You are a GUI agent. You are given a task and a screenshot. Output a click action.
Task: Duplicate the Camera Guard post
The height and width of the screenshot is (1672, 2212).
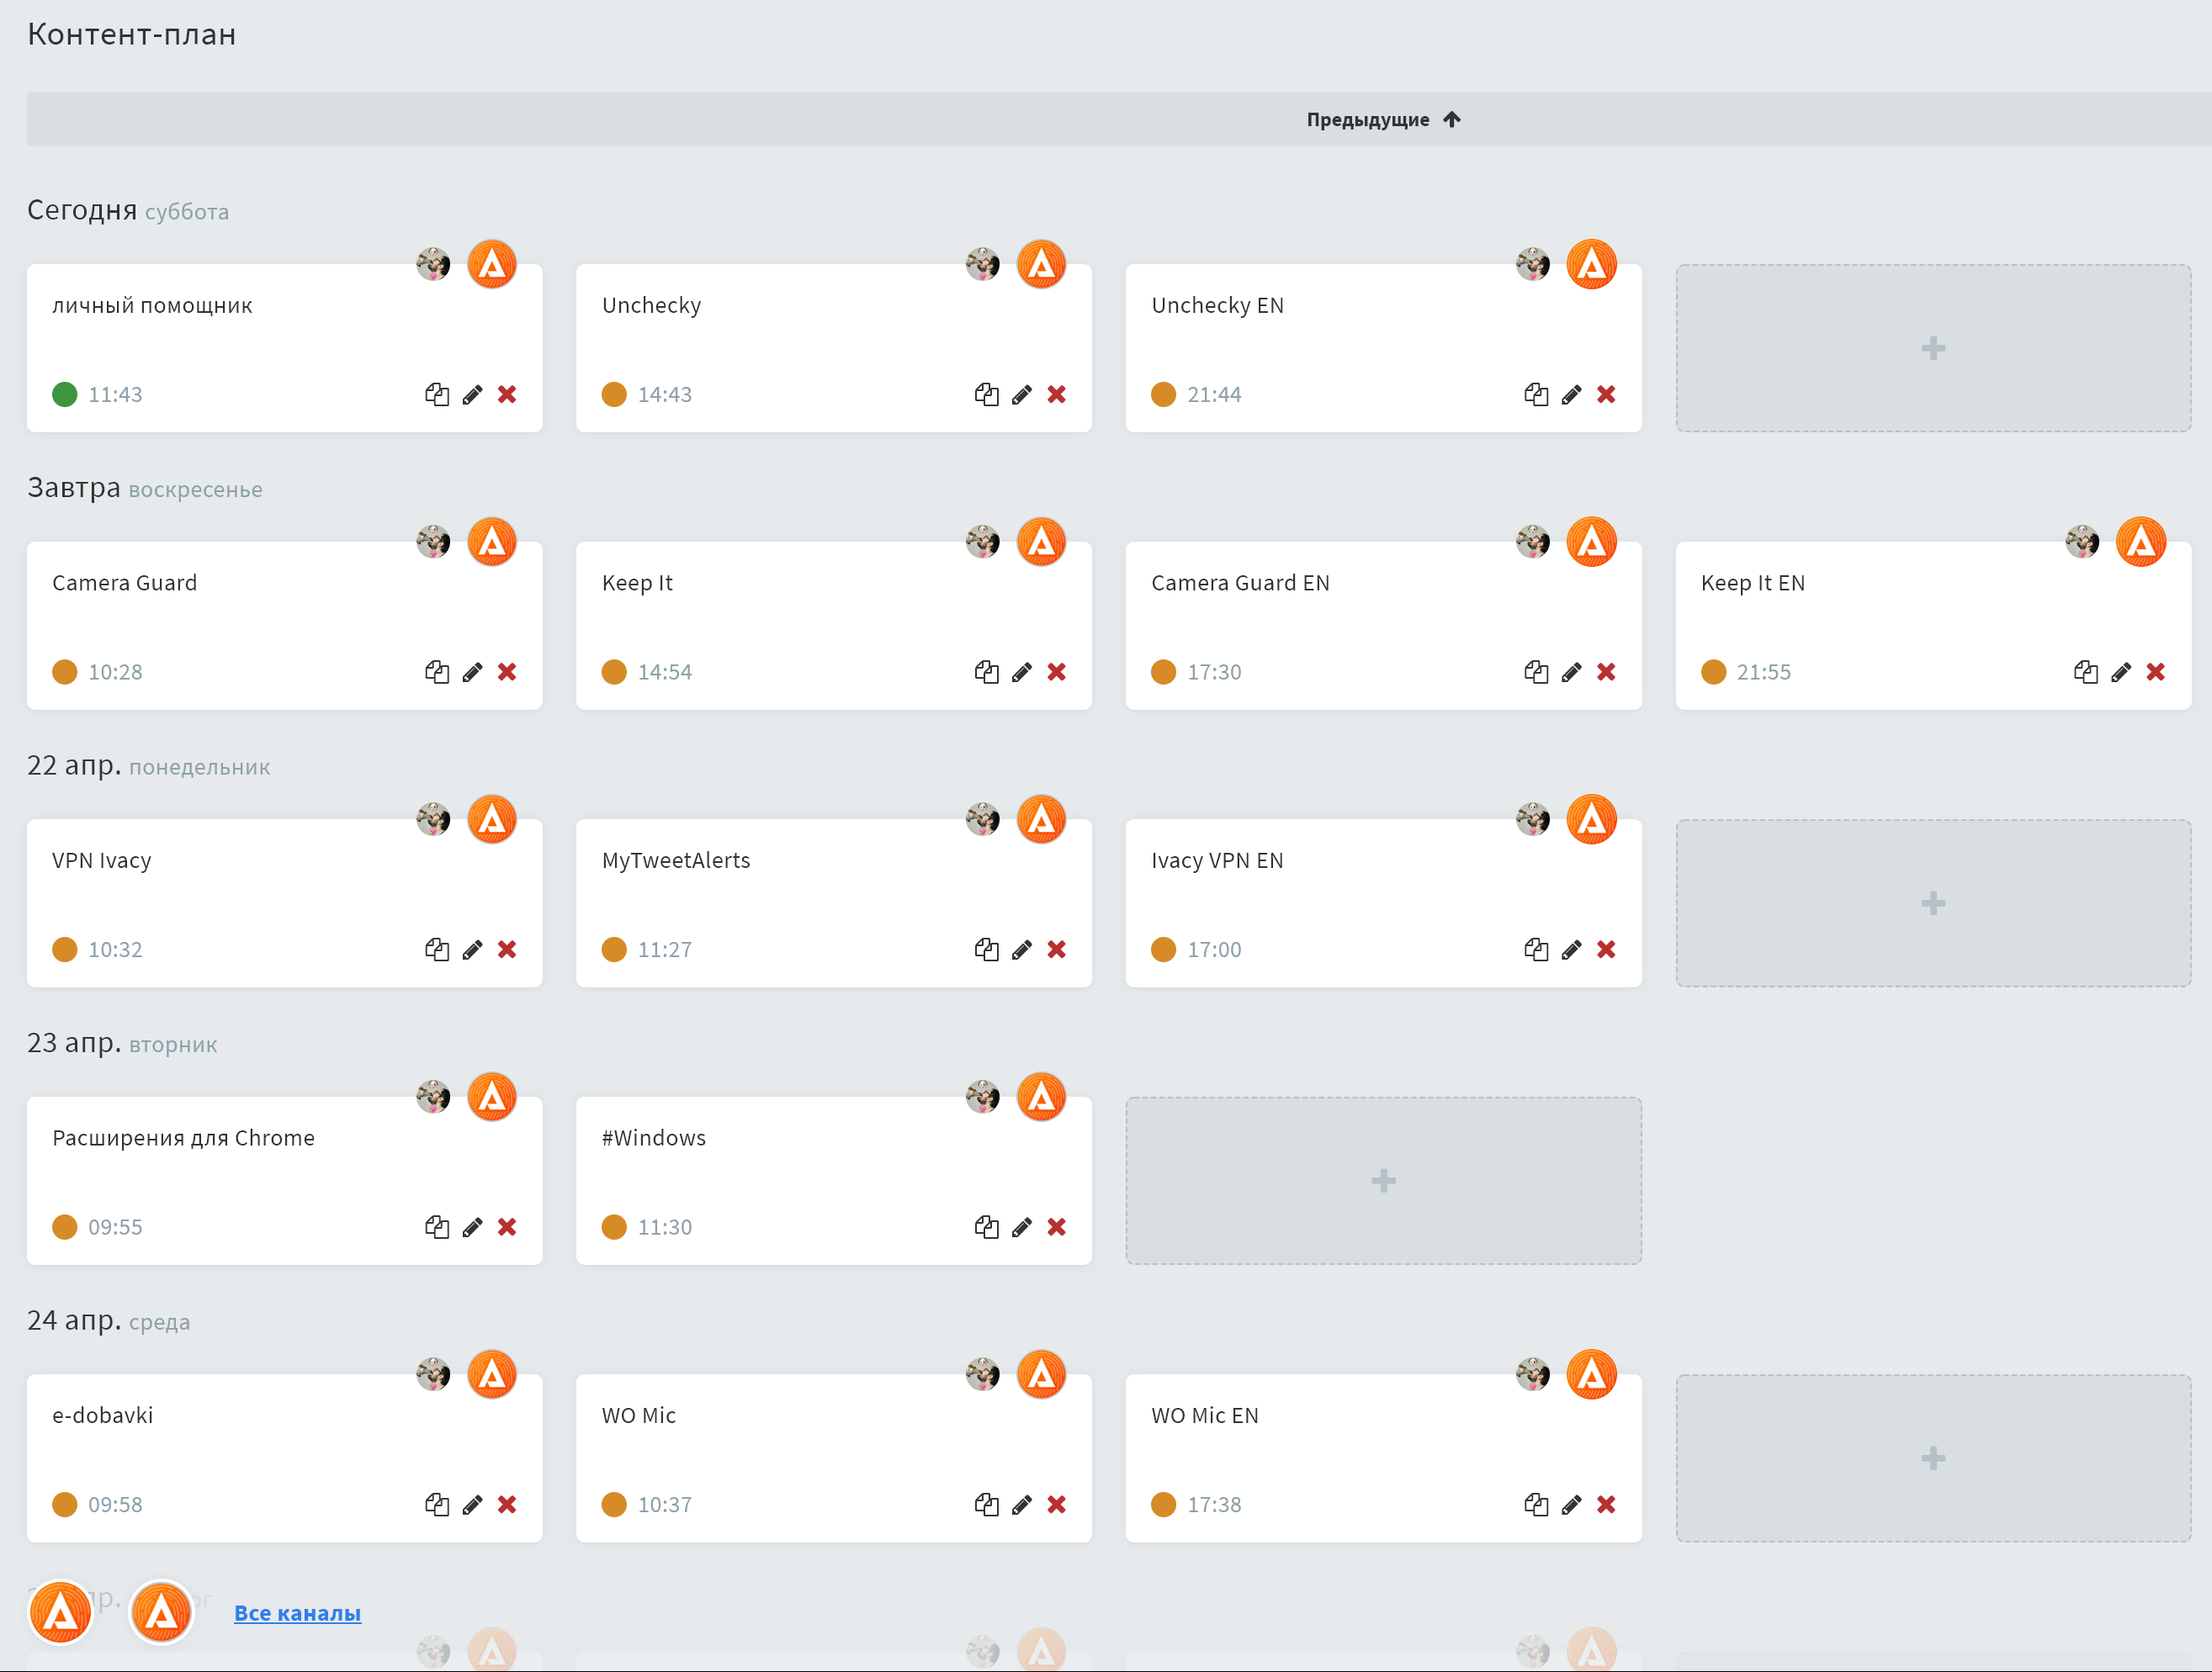tap(436, 673)
